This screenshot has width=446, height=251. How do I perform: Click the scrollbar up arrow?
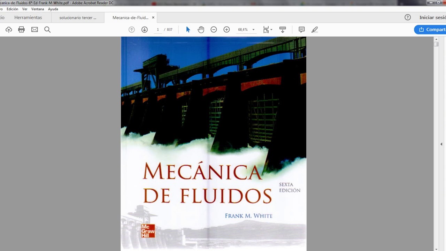click(436, 39)
